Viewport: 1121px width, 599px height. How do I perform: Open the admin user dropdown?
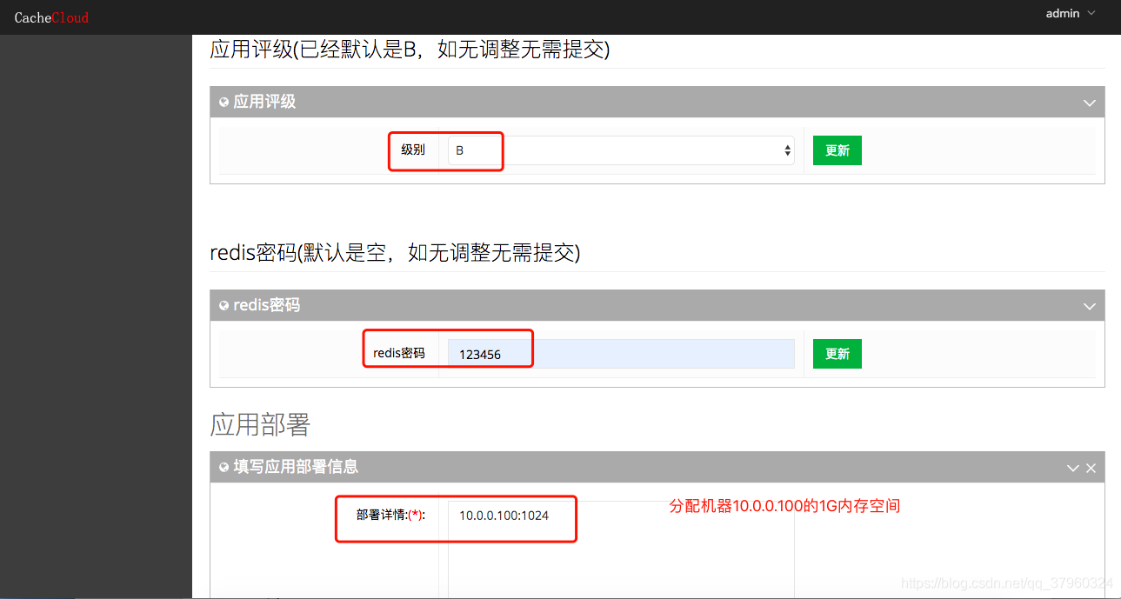click(1071, 14)
